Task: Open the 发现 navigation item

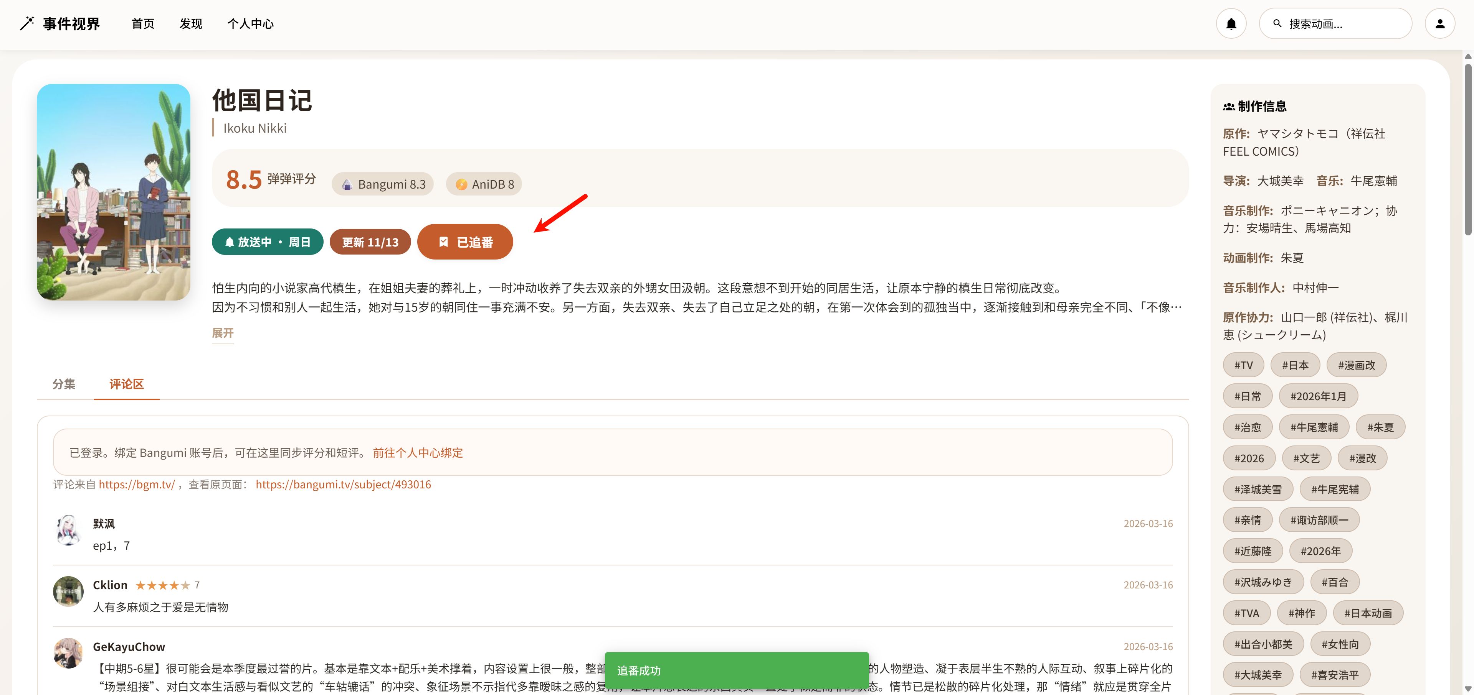Action: [190, 23]
